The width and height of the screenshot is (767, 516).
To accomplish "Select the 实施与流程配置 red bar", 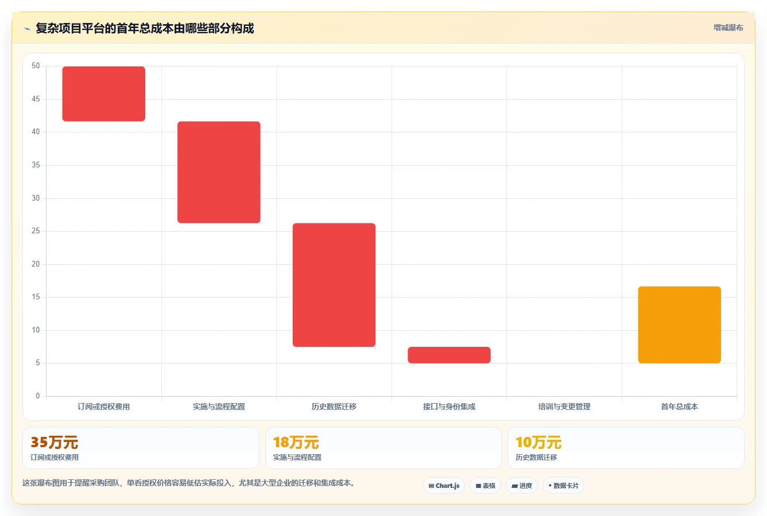I will point(219,172).
